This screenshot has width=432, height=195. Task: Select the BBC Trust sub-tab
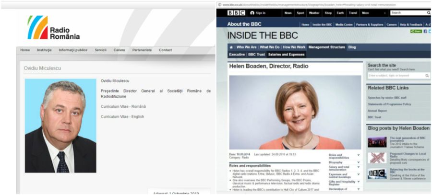tap(256, 55)
